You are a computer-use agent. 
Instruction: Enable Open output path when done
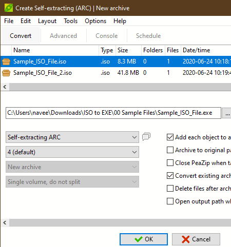170,201
